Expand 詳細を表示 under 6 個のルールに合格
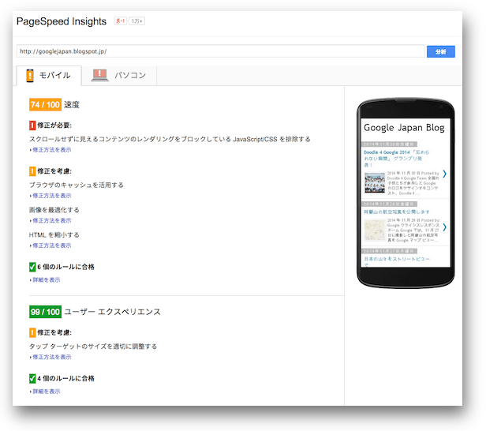The width and height of the screenshot is (486, 431). click(x=45, y=279)
